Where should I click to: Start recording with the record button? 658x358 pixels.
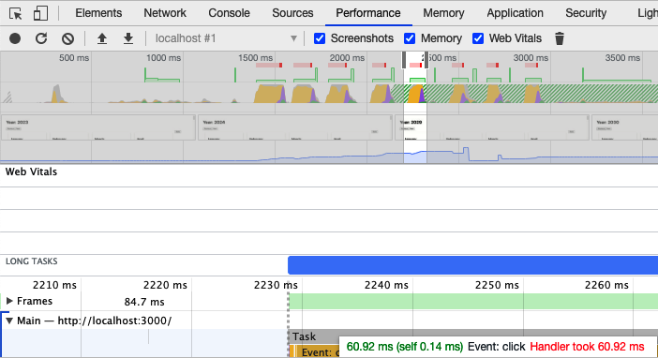(15, 38)
